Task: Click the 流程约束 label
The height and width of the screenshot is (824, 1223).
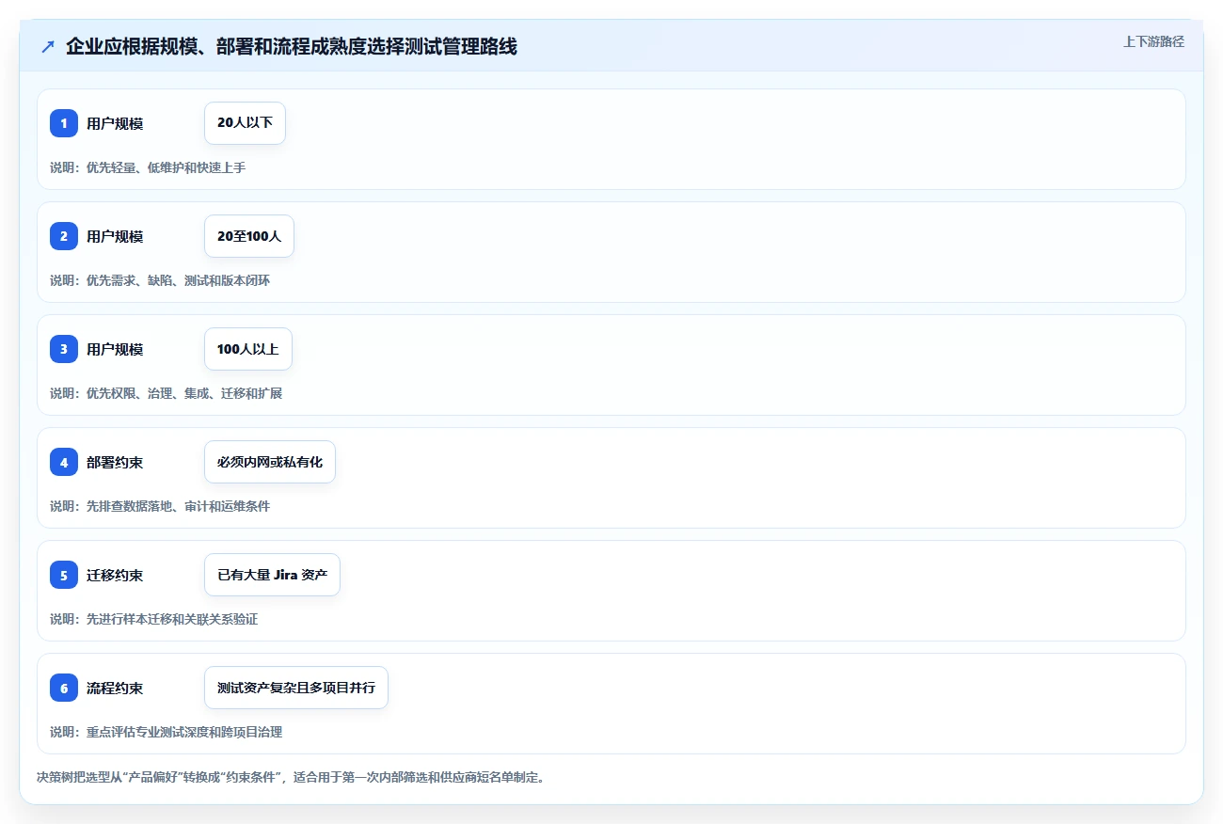Action: (115, 688)
